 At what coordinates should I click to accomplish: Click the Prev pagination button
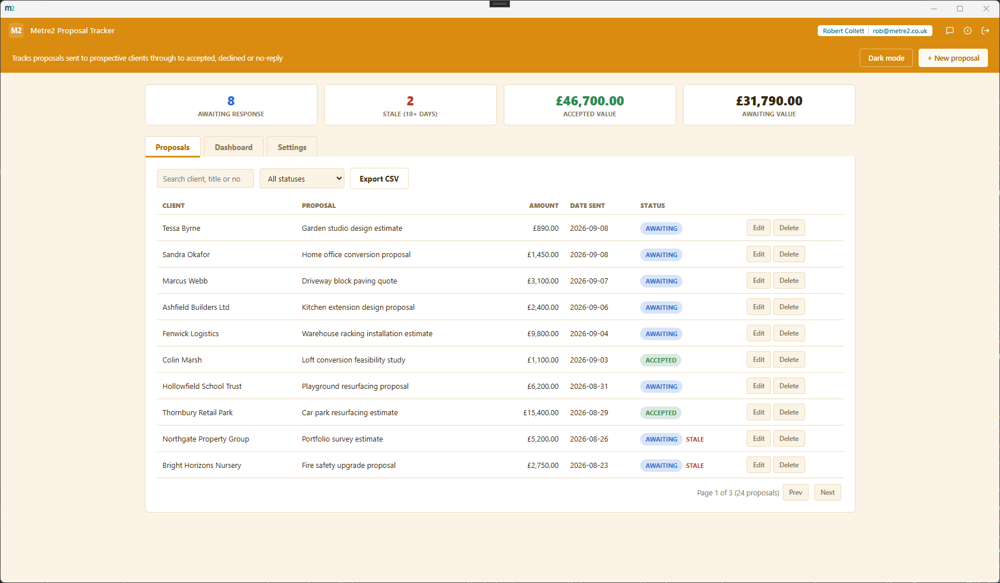click(795, 493)
